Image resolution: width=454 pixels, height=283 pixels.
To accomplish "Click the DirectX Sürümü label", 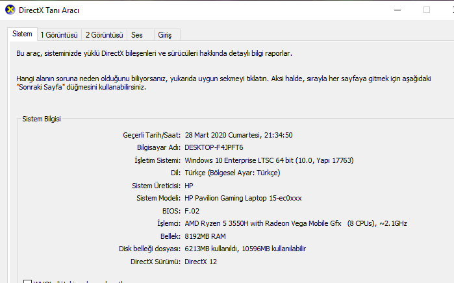I will pyautogui.click(x=155, y=262).
